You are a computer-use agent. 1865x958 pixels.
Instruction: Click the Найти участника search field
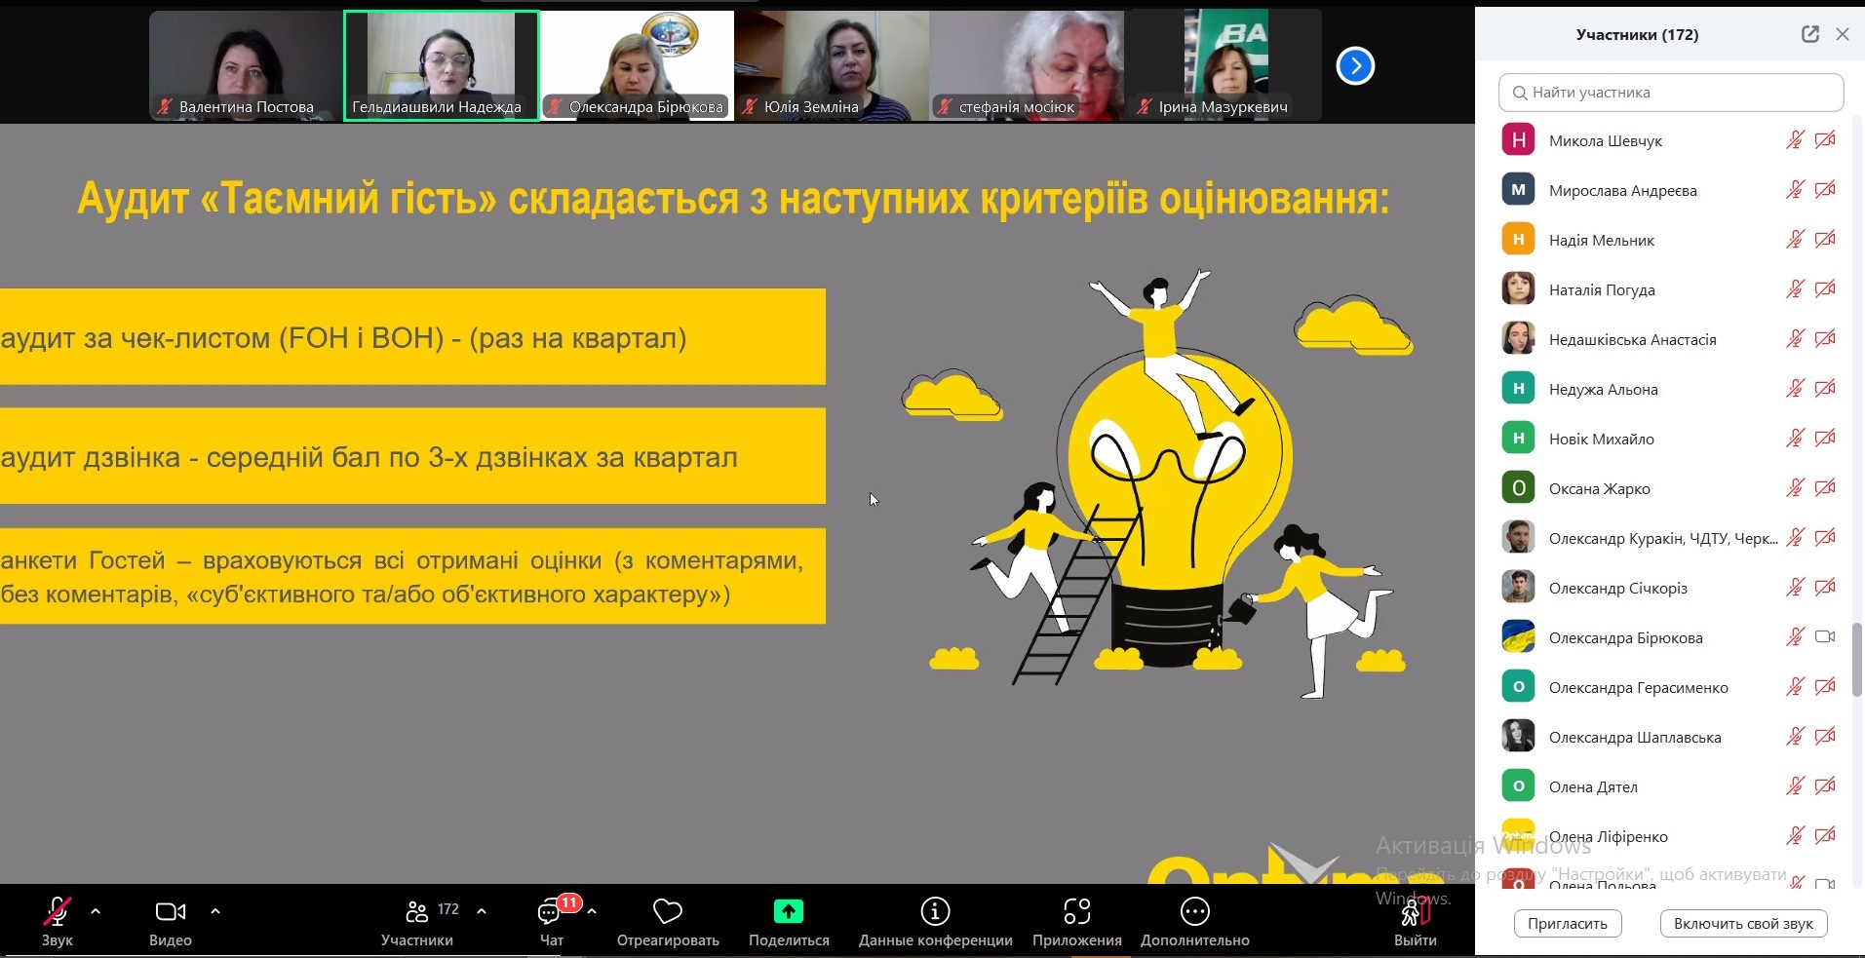1671,93
